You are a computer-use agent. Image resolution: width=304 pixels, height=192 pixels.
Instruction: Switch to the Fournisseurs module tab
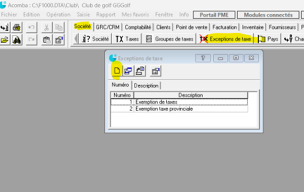[282, 27]
